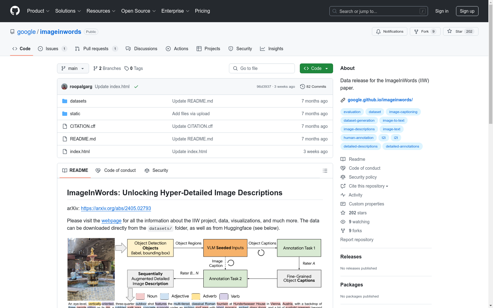This screenshot has height=308, width=493.
Task: Select the Security tab beside README
Action: (156, 170)
